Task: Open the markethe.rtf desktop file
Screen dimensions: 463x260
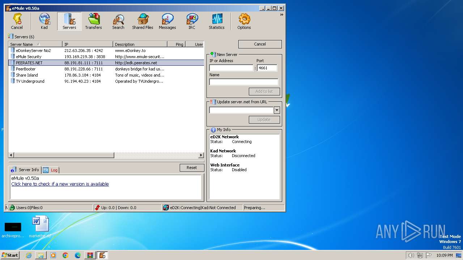Action: 40,227
